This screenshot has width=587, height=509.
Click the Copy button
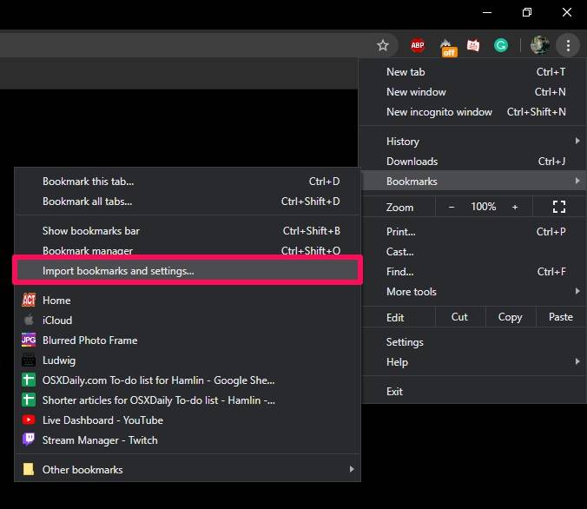[511, 317]
